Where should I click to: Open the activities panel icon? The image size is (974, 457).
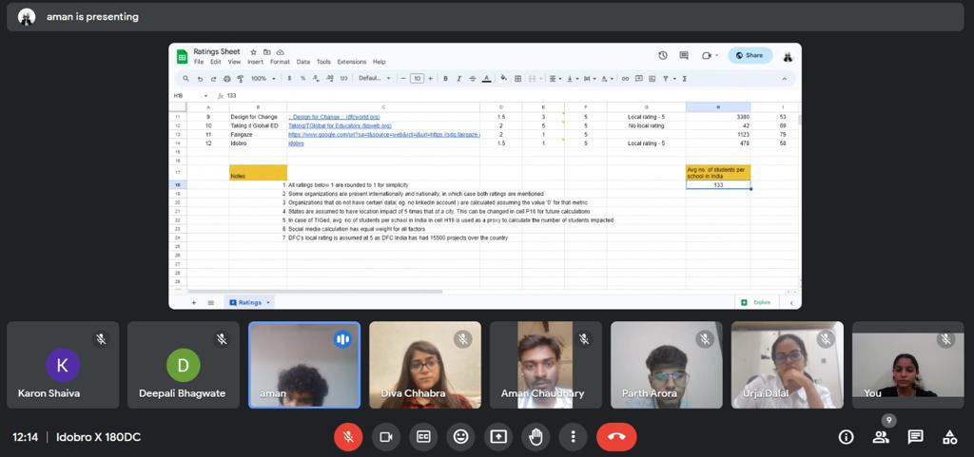[x=950, y=437]
